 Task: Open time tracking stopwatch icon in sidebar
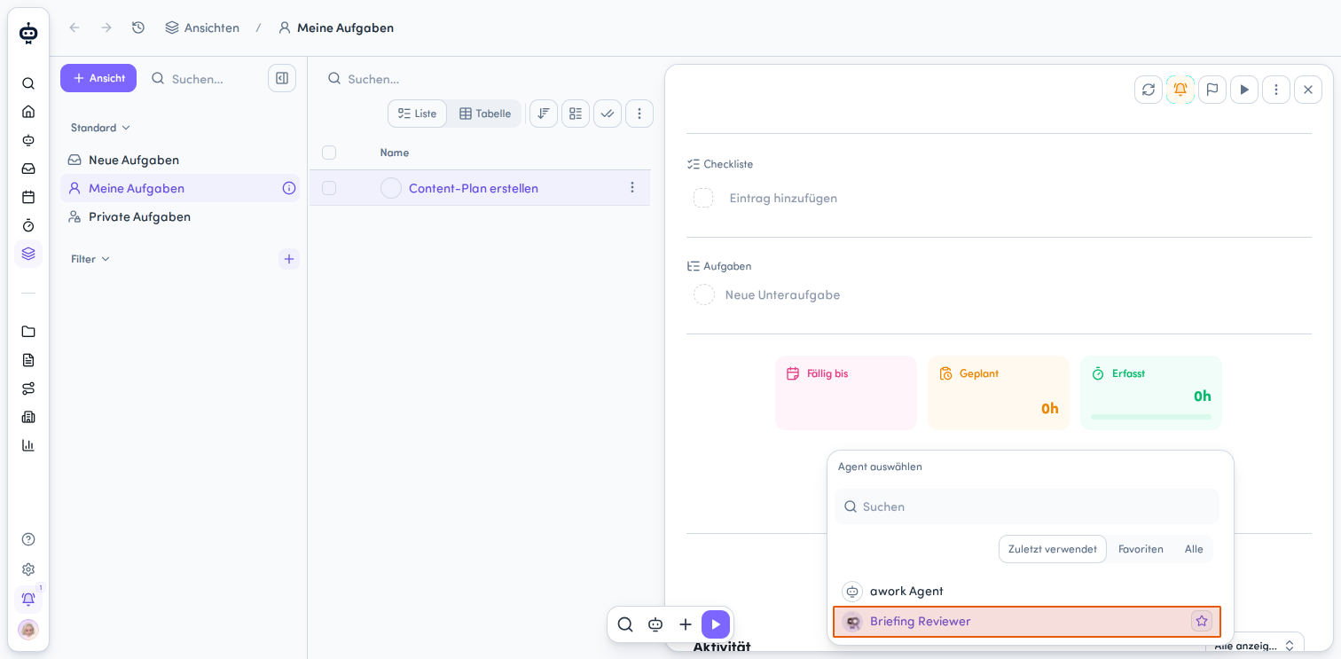(x=28, y=225)
